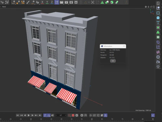Click the green triangle polygon icon
This screenshot has height=122, width=162.
(x=102, y=2)
